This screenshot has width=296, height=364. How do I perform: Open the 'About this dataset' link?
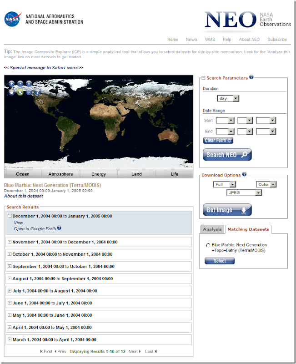pos(24,196)
